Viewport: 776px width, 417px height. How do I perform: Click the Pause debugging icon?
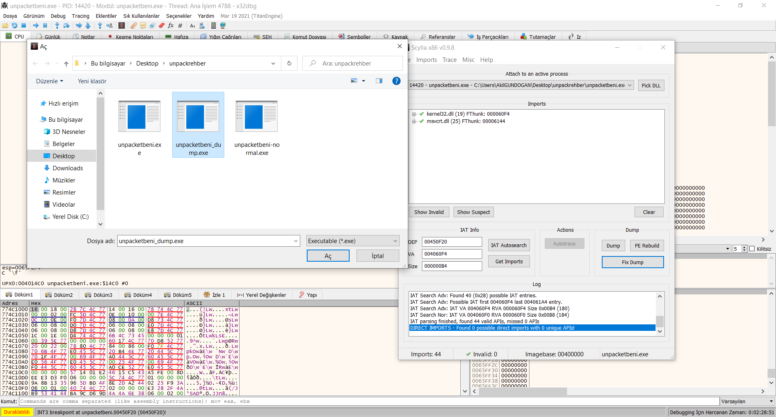click(x=45, y=25)
